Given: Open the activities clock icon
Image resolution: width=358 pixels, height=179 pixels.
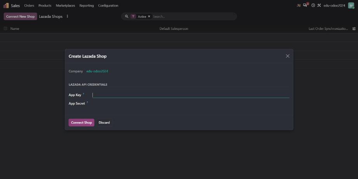Looking at the screenshot, I should click(x=313, y=5).
